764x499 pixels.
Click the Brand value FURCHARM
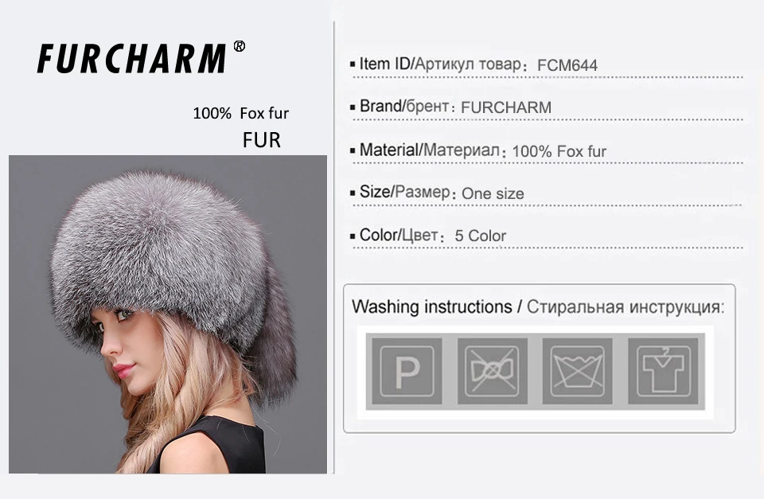506,107
